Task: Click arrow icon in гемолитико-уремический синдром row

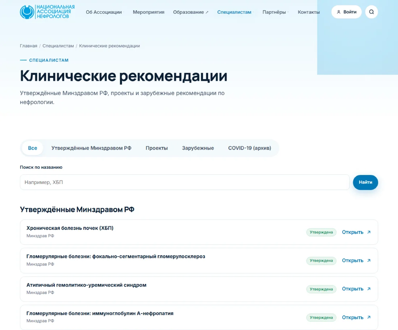Action: tap(369, 289)
